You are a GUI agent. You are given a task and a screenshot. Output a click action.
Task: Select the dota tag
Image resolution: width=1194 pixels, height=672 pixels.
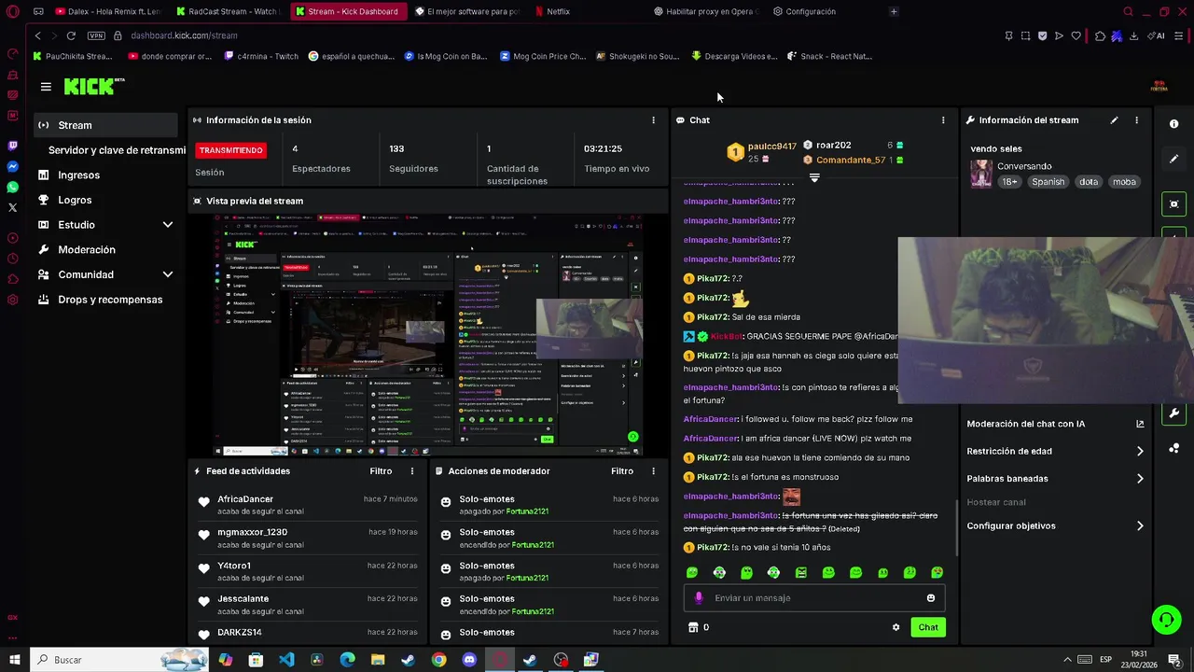click(1089, 182)
